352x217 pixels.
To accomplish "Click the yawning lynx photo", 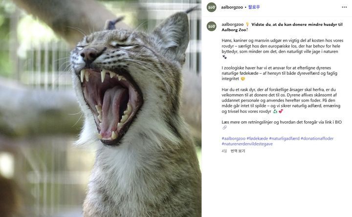I will 101,108.
